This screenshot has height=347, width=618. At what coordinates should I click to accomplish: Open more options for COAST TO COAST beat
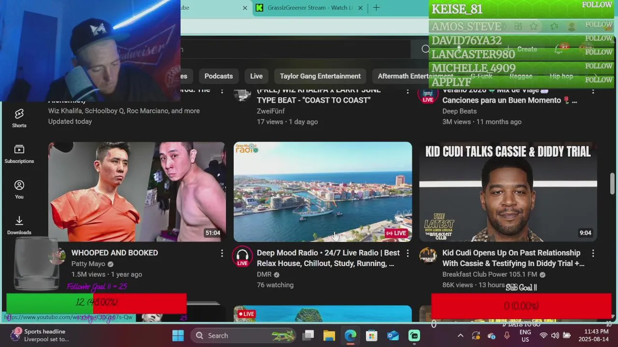407,91
